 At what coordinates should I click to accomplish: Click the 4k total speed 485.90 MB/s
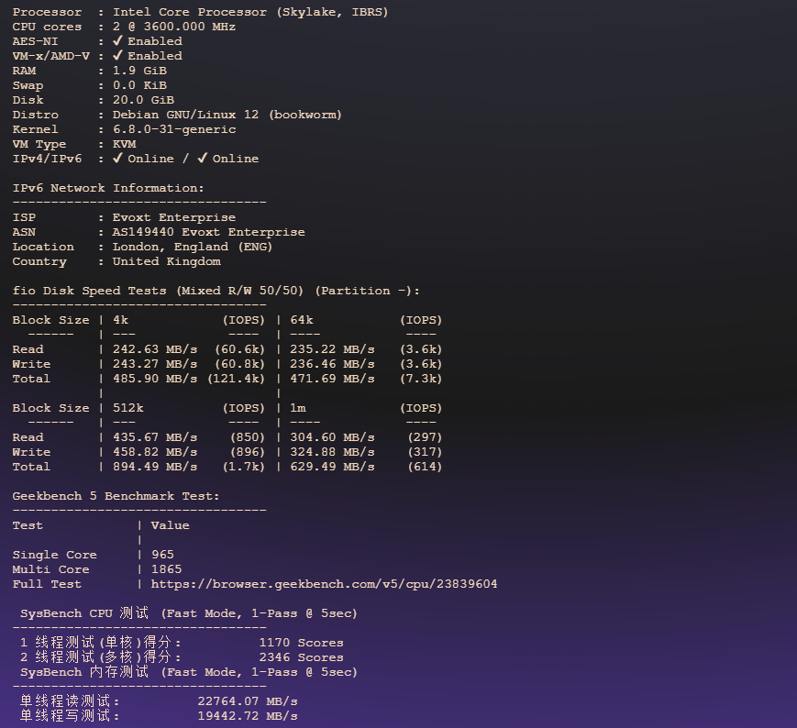pyautogui.click(x=155, y=379)
